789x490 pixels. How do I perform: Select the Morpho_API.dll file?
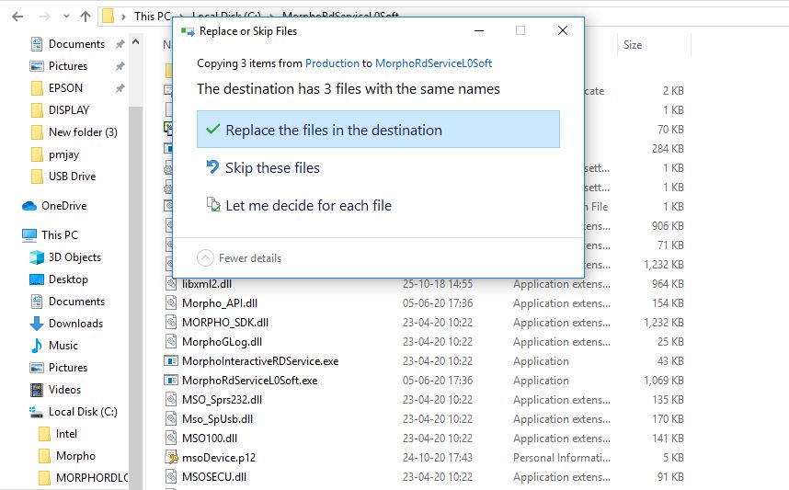tap(220, 303)
